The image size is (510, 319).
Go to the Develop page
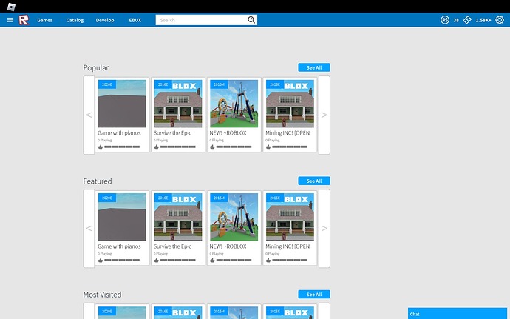coord(105,20)
